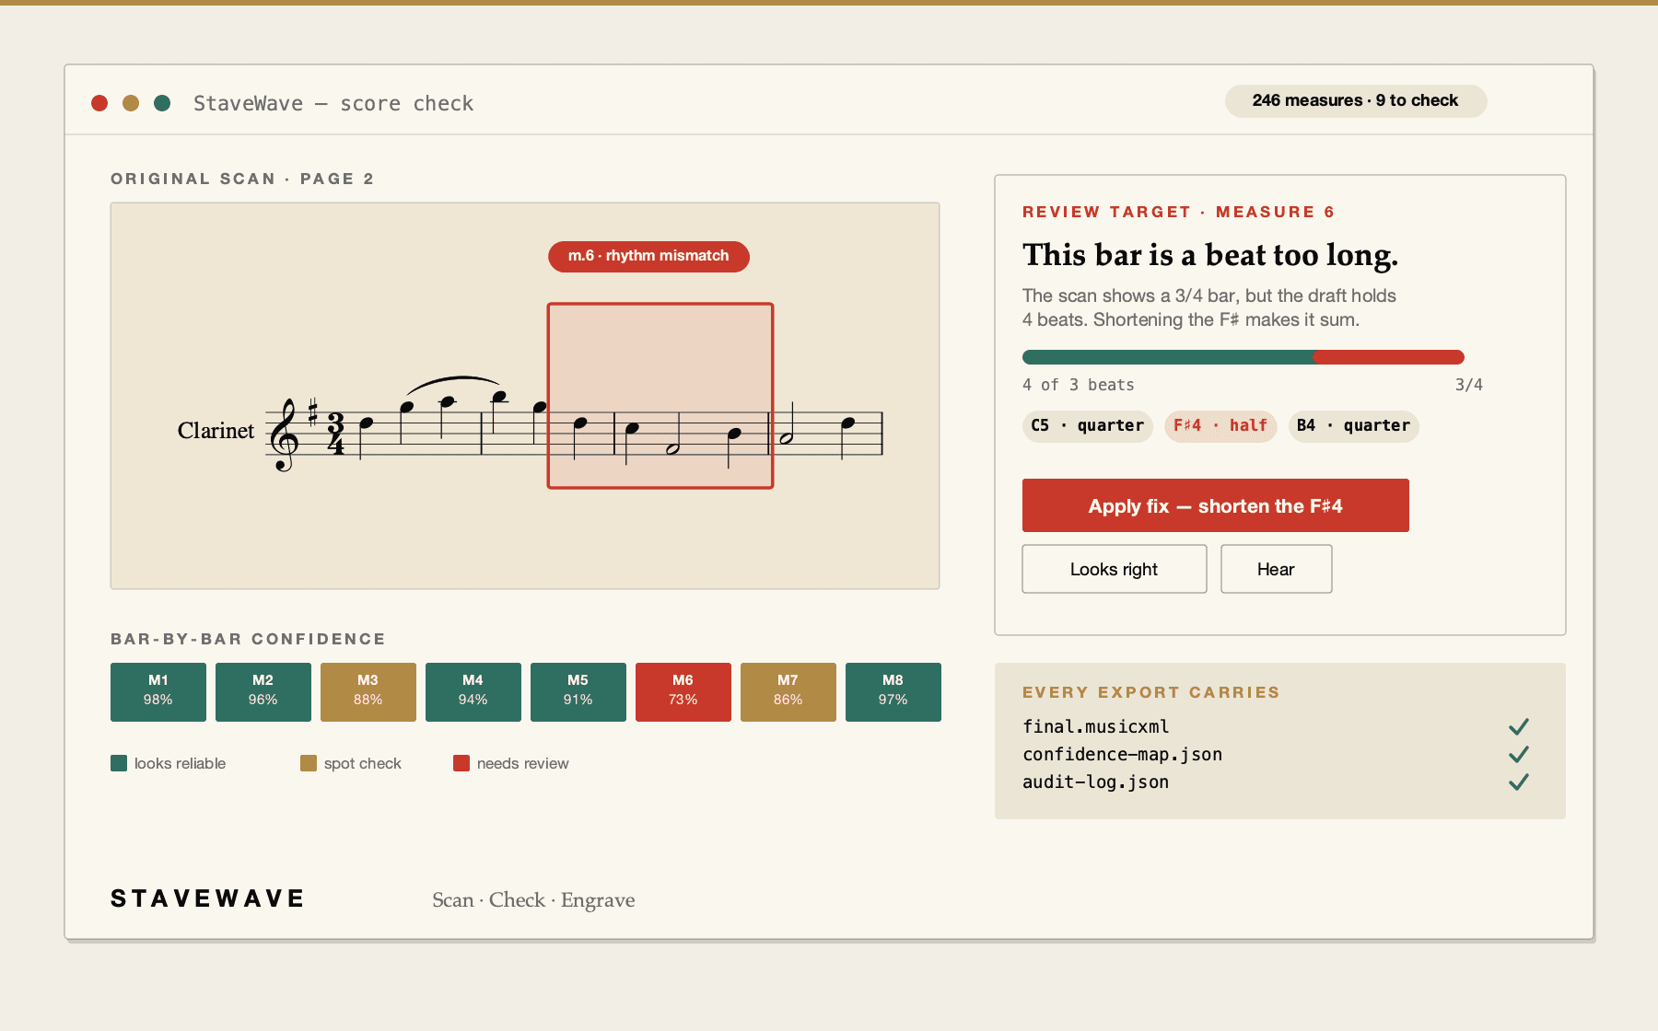Screen dimensions: 1658x1031
Task: Click the beat count progress bar
Action: click(x=1243, y=357)
